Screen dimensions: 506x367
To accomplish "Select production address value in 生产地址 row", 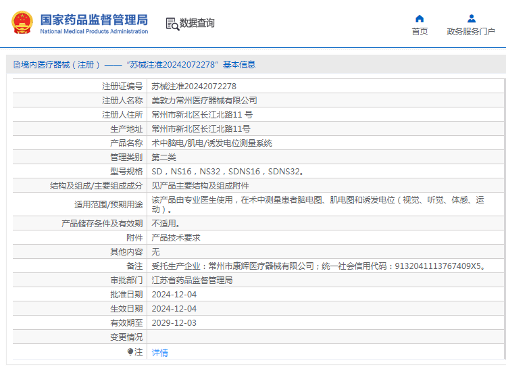I will [x=201, y=129].
